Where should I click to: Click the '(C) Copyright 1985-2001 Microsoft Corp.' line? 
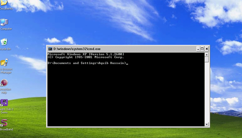[86, 57]
